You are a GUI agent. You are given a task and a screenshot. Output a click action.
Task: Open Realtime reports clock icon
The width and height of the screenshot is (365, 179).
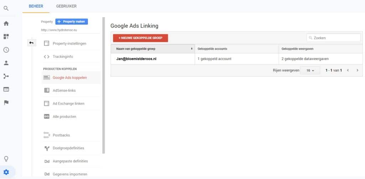coord(6,50)
